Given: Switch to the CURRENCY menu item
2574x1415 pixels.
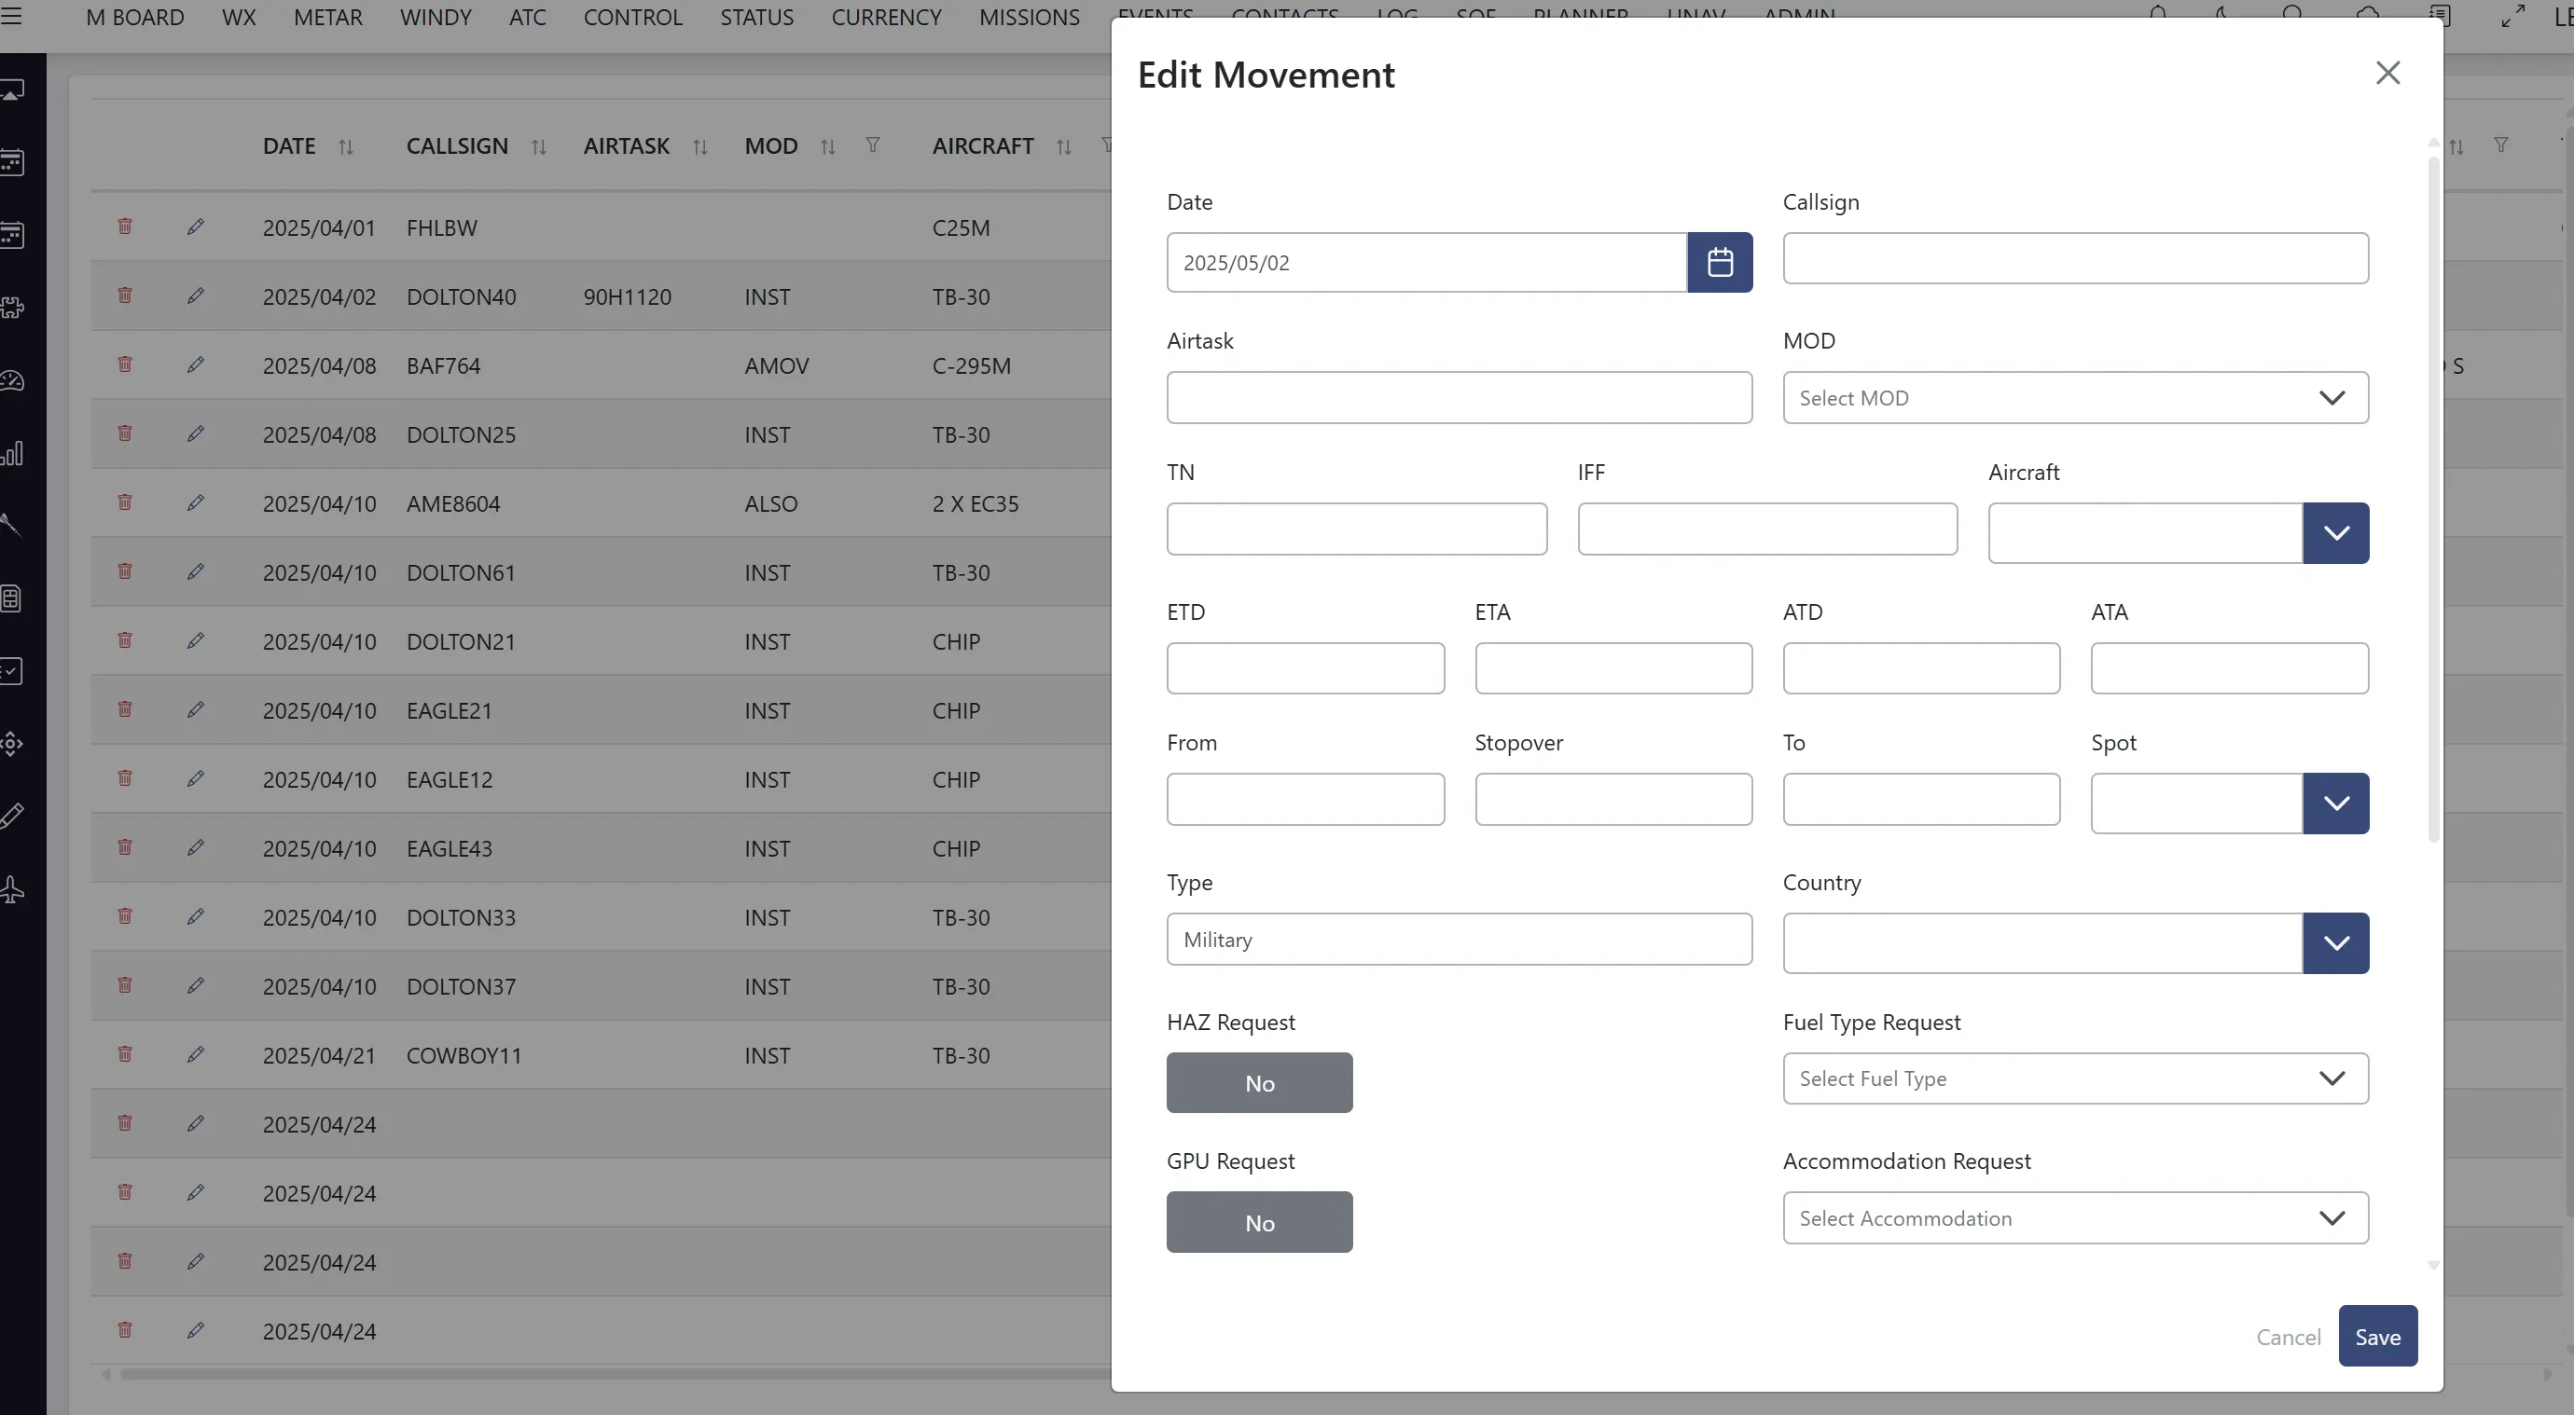Looking at the screenshot, I should 885,16.
